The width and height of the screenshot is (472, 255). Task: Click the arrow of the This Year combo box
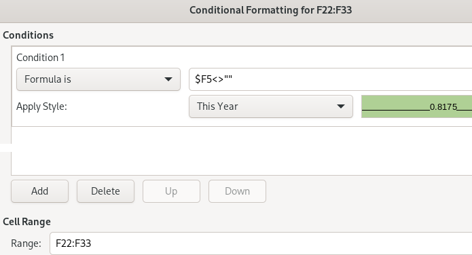341,106
